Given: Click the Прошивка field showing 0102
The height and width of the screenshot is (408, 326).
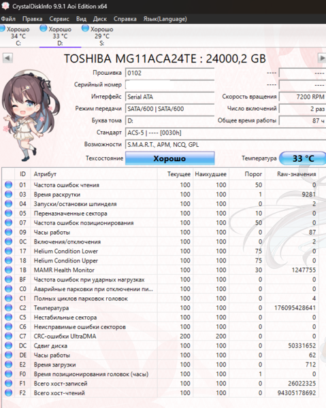Looking at the screenshot, I should pos(169,73).
